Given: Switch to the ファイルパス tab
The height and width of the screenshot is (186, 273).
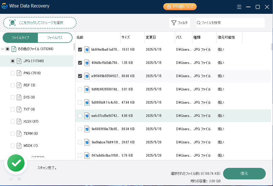Looking at the screenshot, I should tap(55, 38).
